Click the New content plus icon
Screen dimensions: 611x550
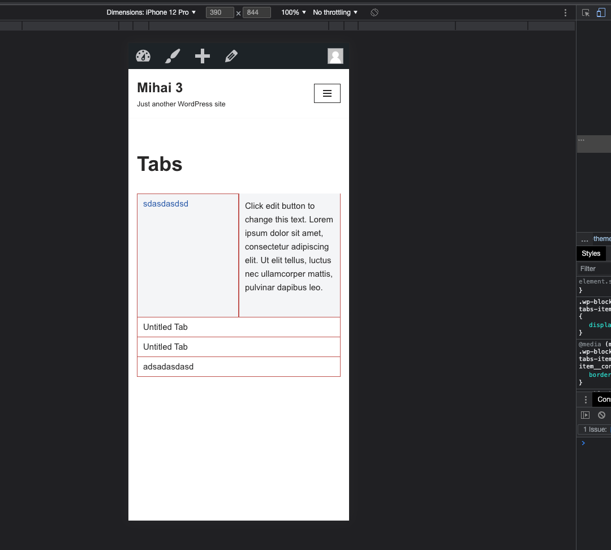(202, 56)
